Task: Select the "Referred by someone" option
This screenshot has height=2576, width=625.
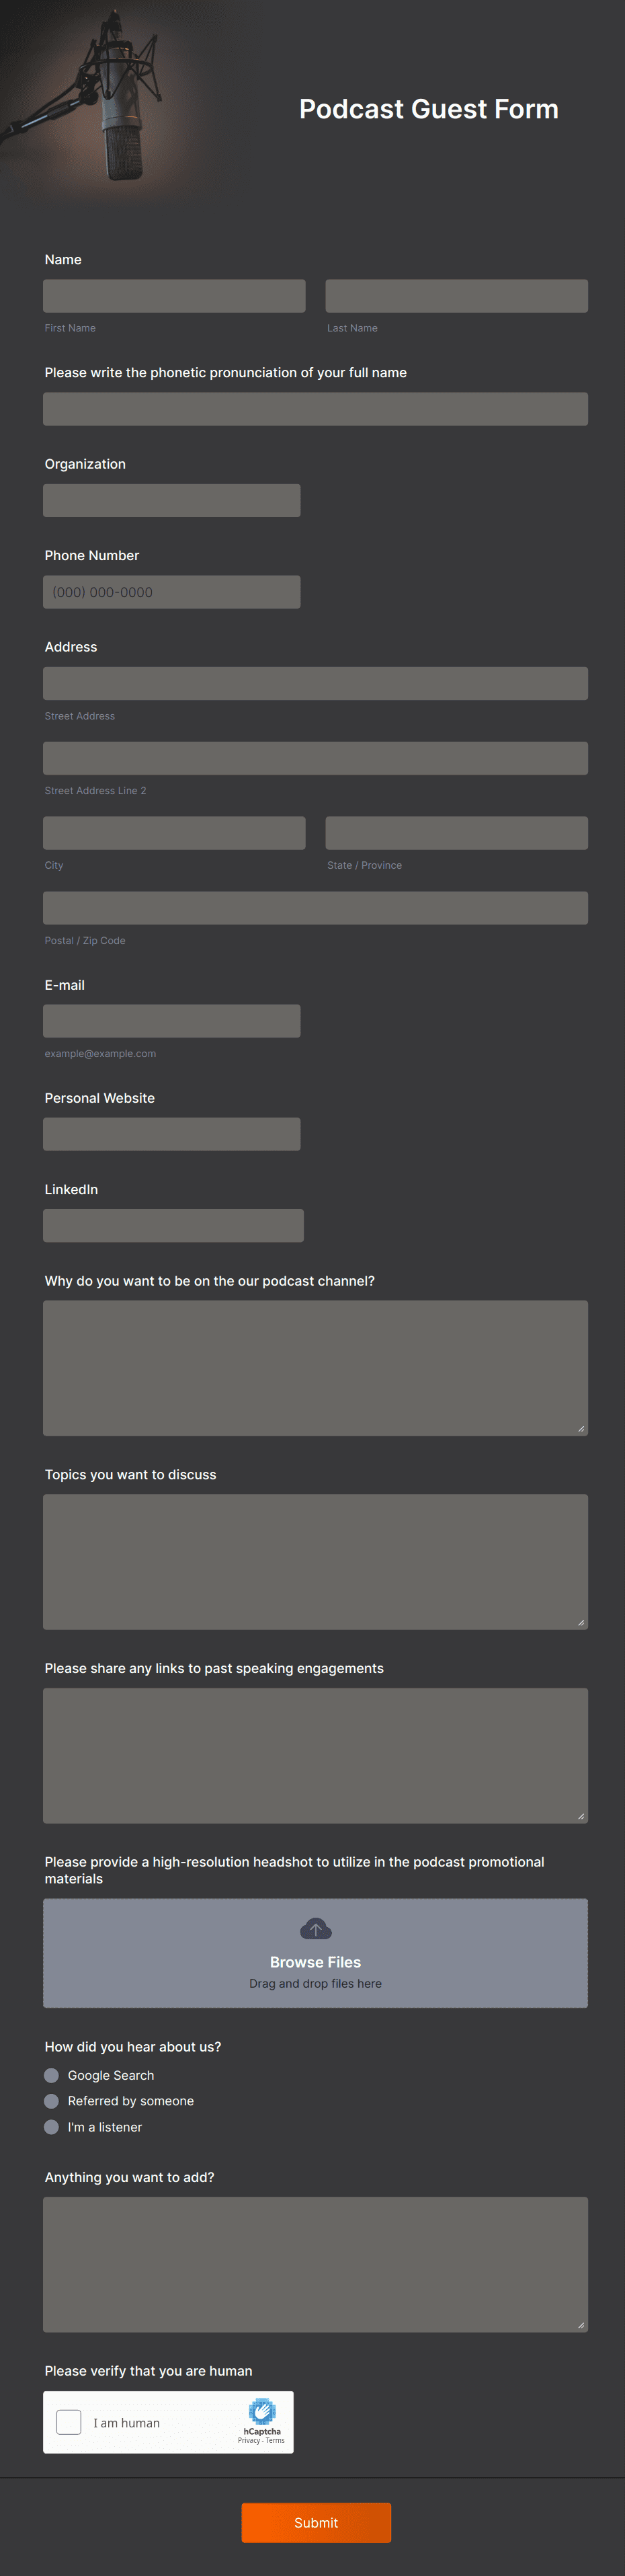Action: 51,2101
